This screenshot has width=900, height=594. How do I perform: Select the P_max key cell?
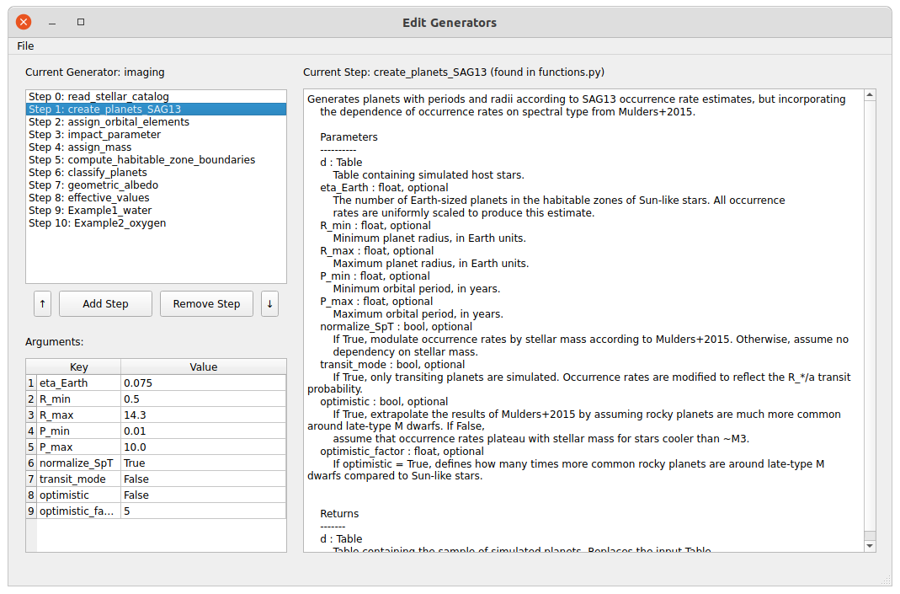78,447
